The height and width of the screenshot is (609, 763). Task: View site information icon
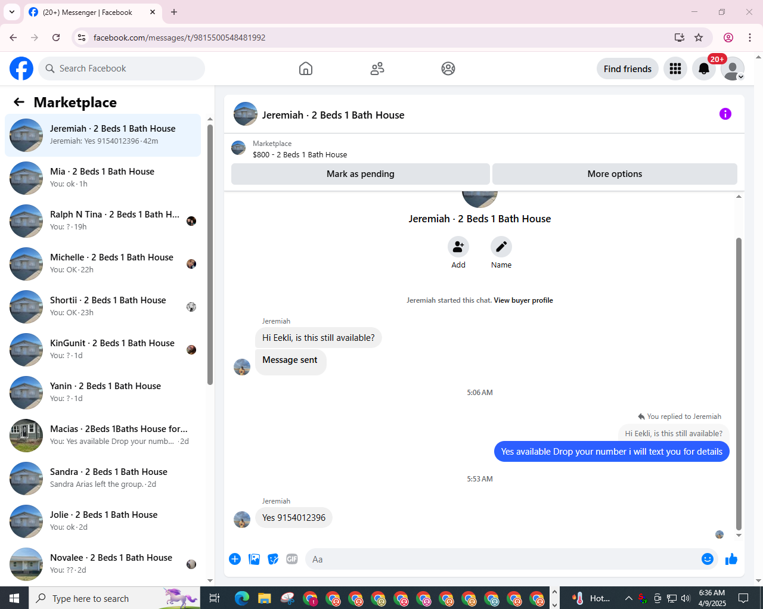click(x=82, y=38)
